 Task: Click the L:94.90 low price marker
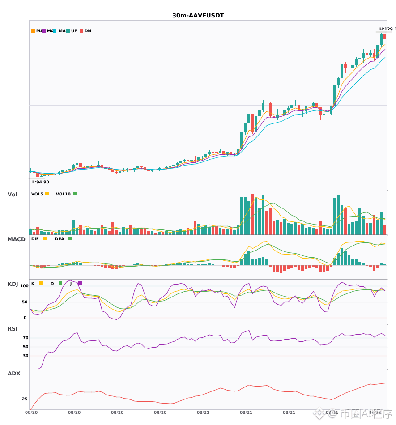(41, 182)
